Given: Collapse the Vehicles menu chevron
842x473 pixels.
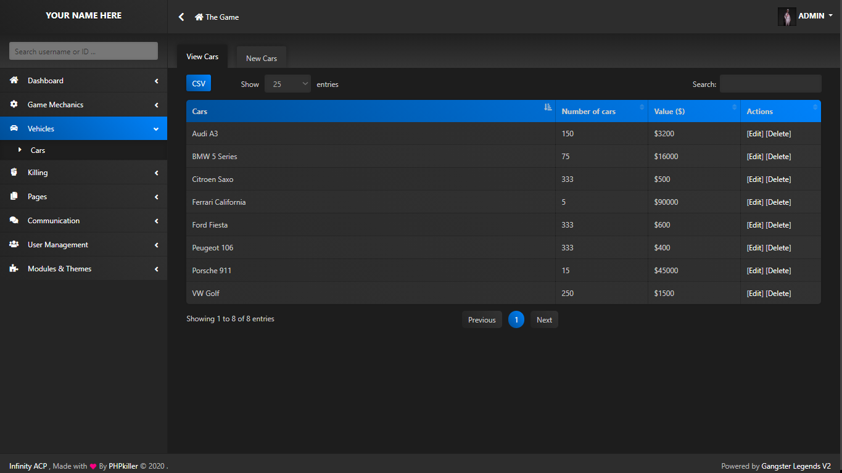Looking at the screenshot, I should [156, 129].
